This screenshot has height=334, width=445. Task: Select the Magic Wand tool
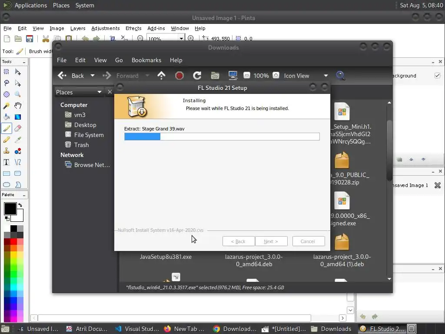tap(6, 106)
